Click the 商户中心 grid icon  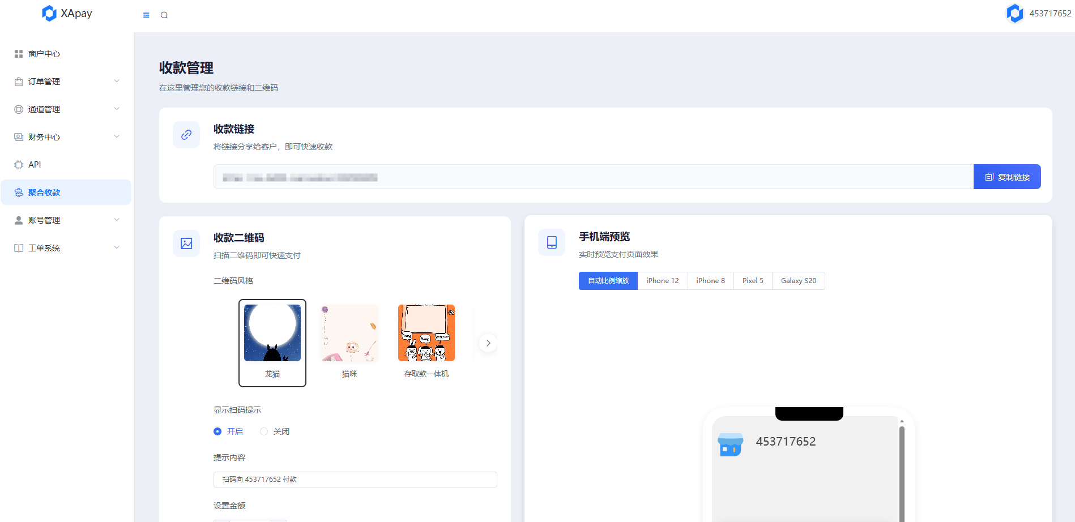[x=19, y=54]
